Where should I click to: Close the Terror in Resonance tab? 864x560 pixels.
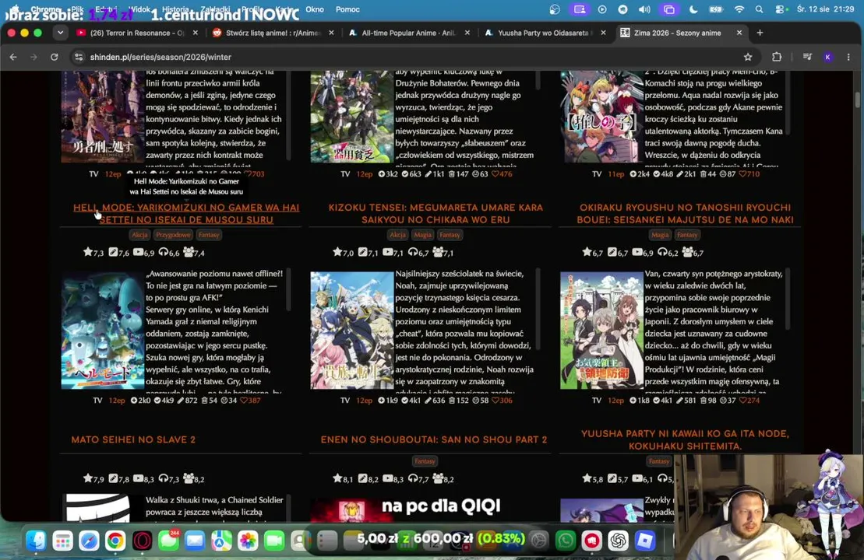pos(195,33)
